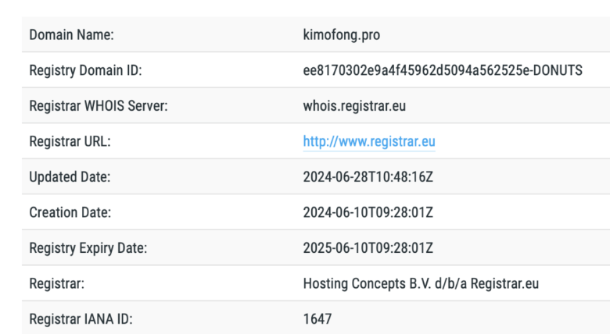Click the whois.registrar.eu server value
Image resolution: width=610 pixels, height=334 pixels.
tap(354, 106)
